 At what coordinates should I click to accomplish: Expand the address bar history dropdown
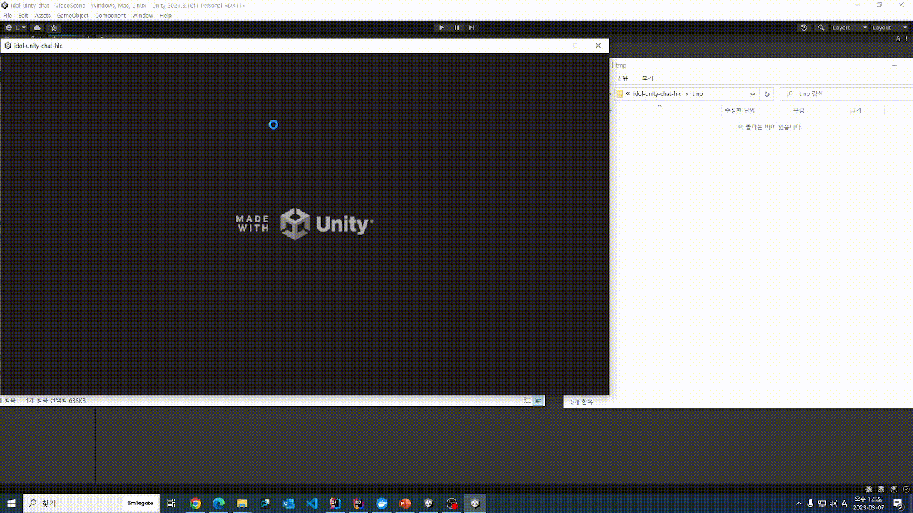click(753, 94)
